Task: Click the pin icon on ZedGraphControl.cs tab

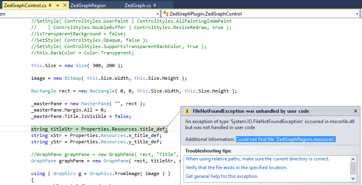Action: pos(57,6)
